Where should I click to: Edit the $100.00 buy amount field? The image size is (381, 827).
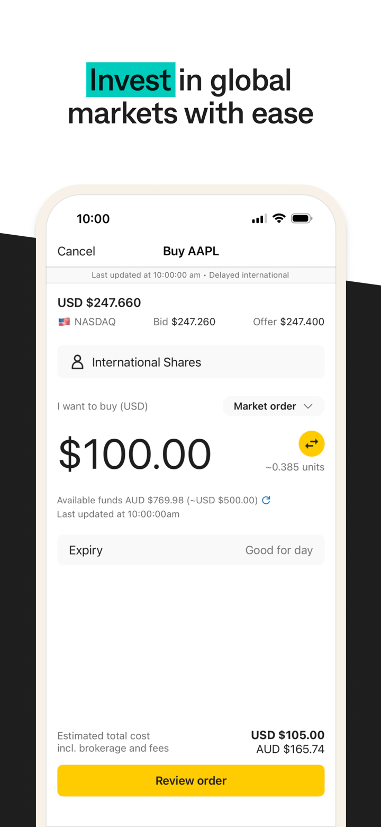(135, 455)
